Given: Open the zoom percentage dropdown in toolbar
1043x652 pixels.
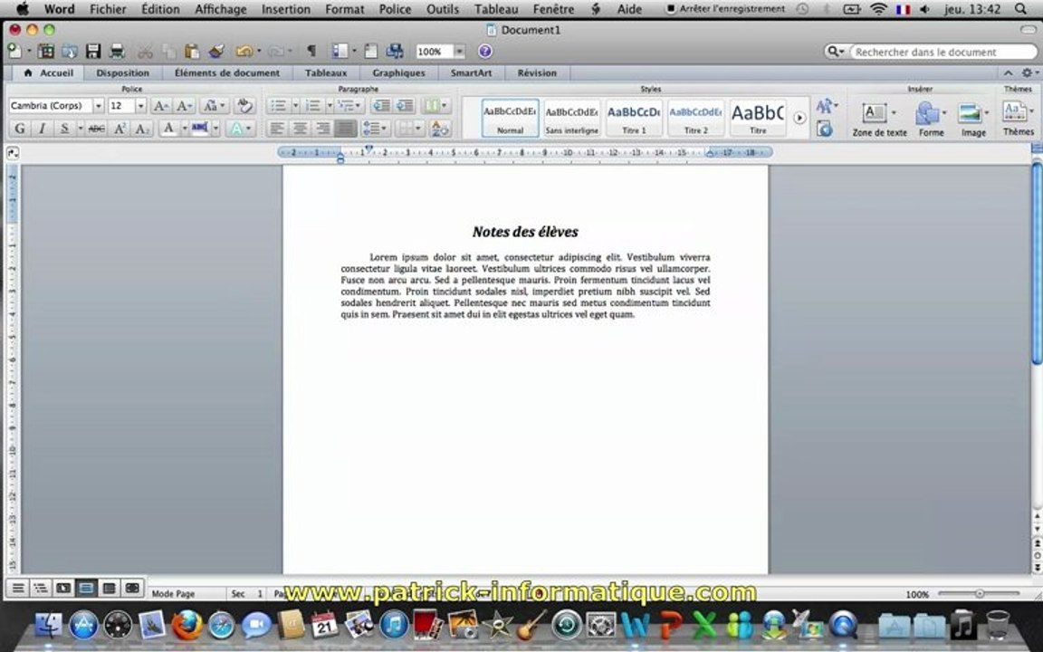Looking at the screenshot, I should tap(459, 52).
